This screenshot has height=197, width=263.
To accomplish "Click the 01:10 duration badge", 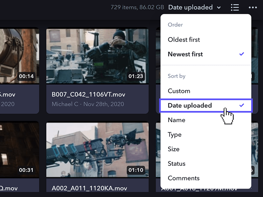I will click(x=136, y=170).
